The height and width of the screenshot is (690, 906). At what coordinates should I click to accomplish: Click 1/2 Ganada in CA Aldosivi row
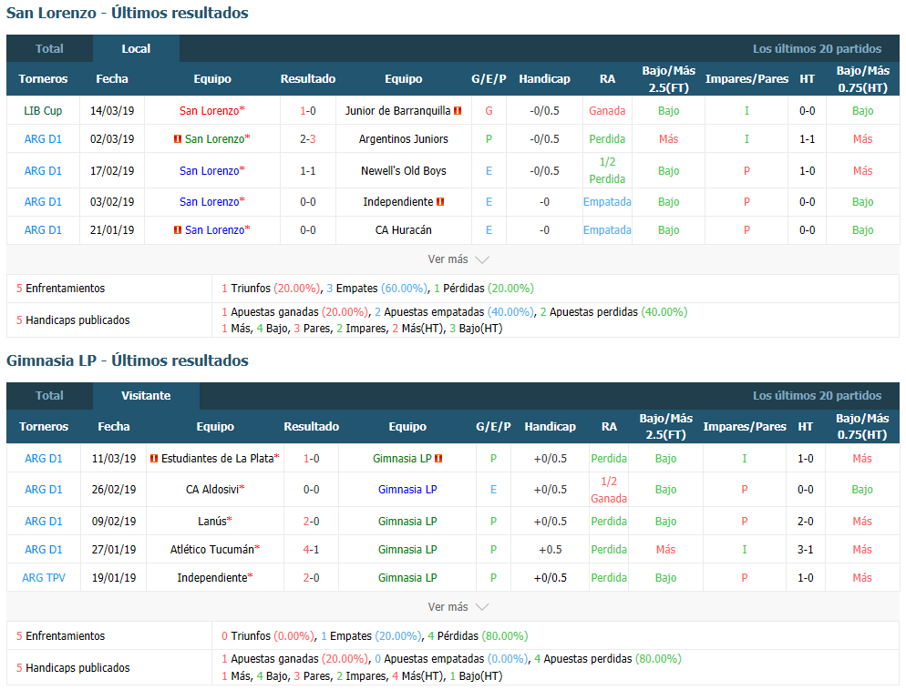click(609, 490)
